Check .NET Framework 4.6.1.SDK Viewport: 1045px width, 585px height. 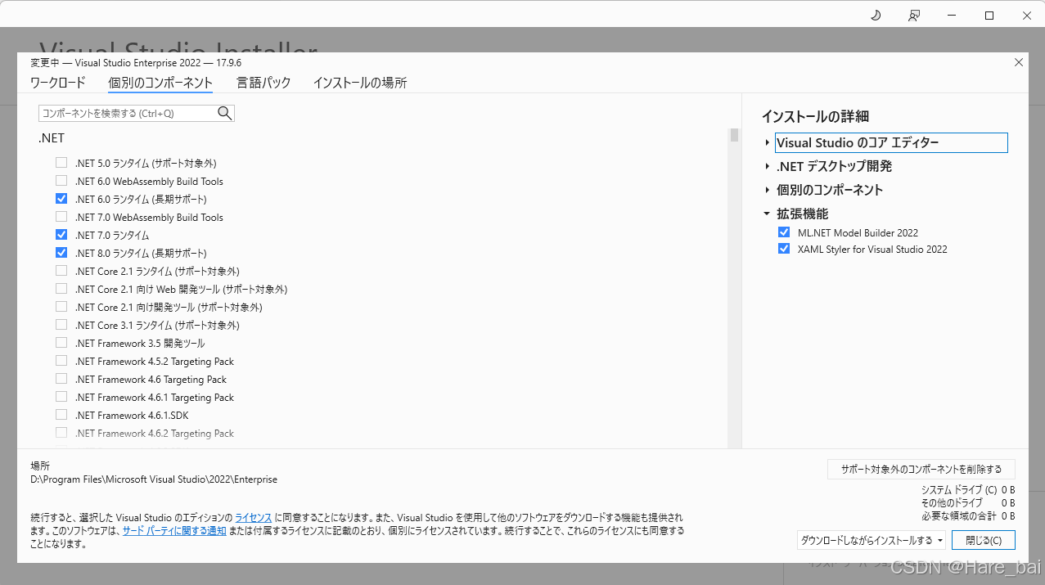click(61, 415)
